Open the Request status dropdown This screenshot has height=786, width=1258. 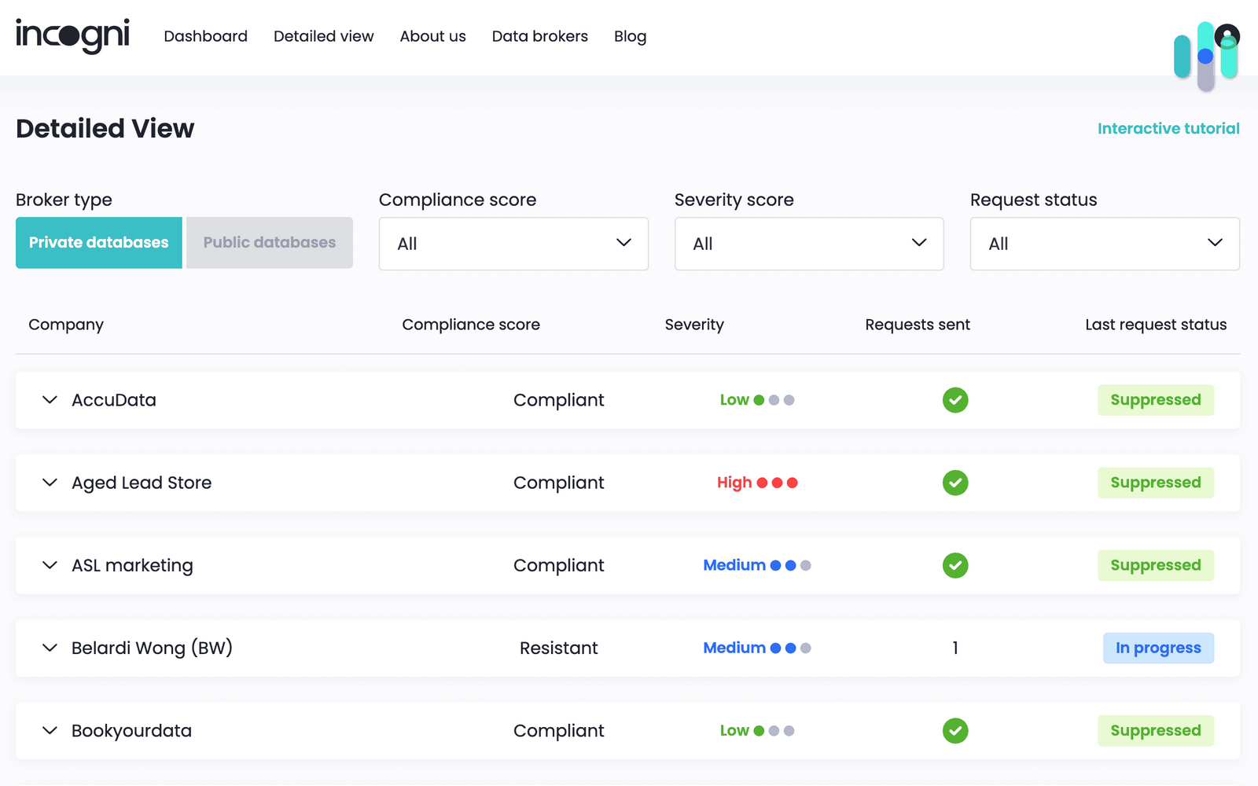click(x=1105, y=244)
